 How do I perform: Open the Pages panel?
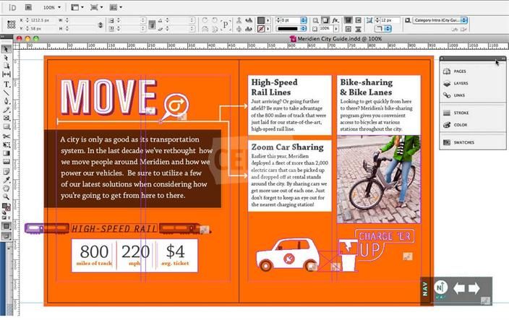460,72
